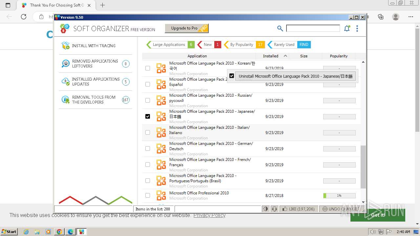Click the Soft Organizer logo icon
The image size is (420, 236).
65,29
